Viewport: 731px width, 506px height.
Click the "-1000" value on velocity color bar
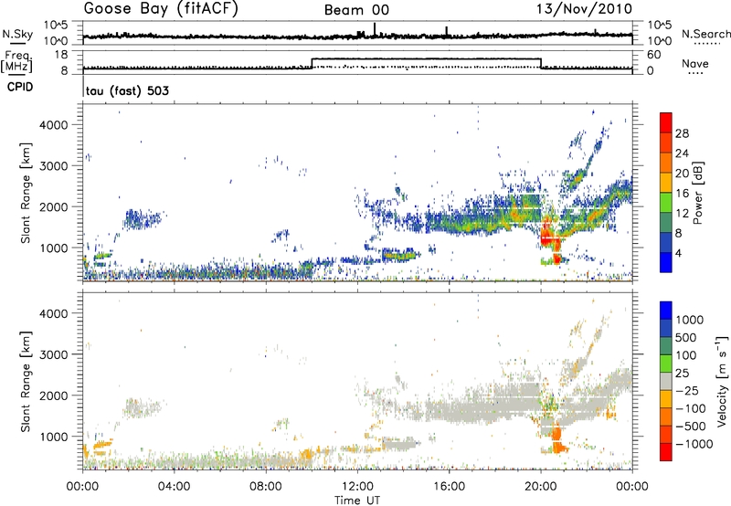point(694,444)
